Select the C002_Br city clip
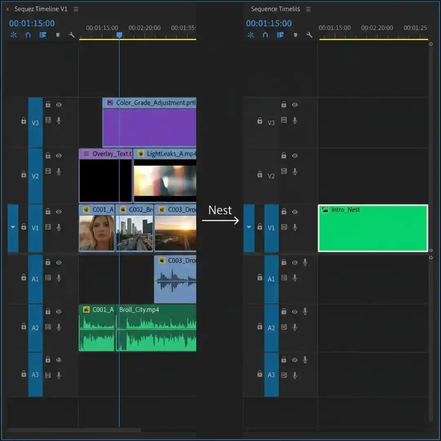The image size is (441, 441). tap(134, 228)
